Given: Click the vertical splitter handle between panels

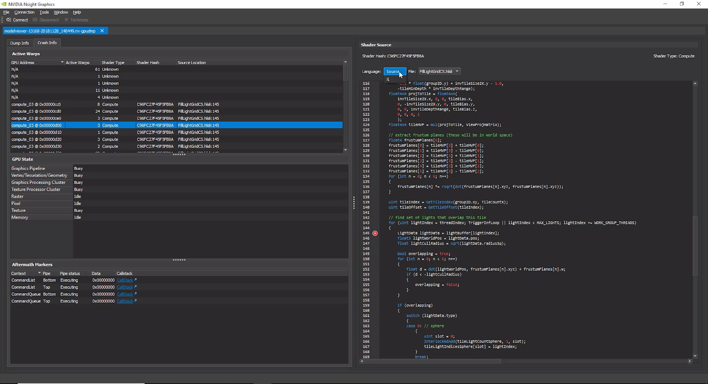Looking at the screenshot, I should [354, 203].
